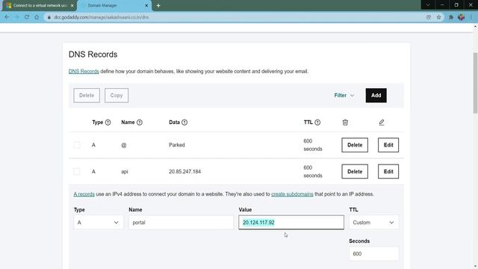Open the A records link
Viewport: 478px width, 269px height.
[x=84, y=194]
